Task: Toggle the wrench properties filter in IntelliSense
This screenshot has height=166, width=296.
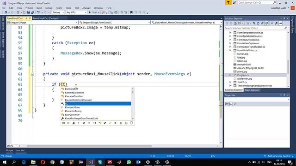Action: click(74, 123)
